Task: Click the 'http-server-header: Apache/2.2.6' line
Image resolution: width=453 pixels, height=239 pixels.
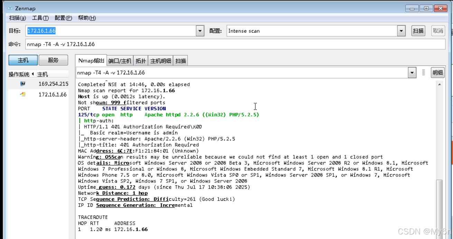Action: coord(157,139)
